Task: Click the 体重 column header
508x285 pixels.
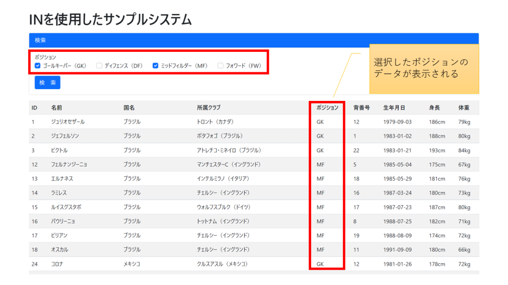Action: (464, 107)
